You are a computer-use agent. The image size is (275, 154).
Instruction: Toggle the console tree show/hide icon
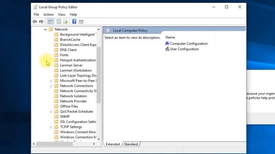[x=50, y=22]
